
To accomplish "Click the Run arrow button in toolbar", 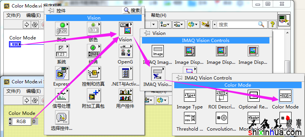I will (27, 24).
